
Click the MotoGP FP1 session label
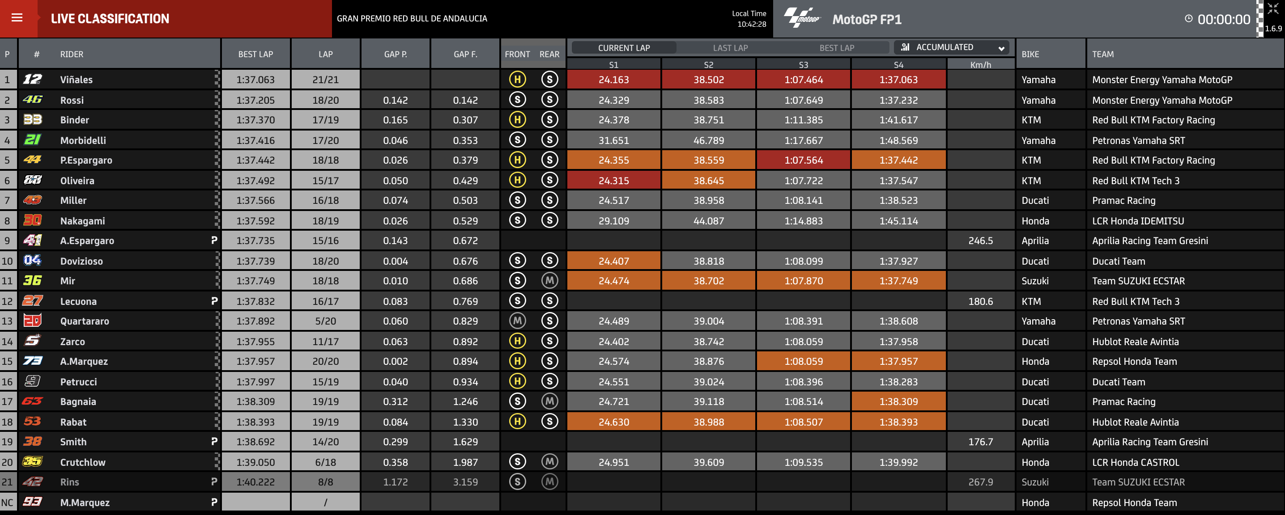coord(867,19)
